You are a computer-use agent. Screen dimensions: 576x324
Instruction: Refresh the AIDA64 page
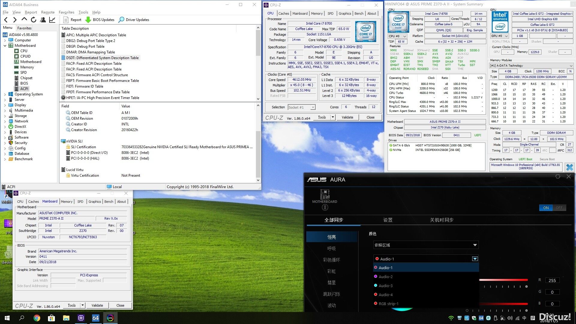point(34,20)
